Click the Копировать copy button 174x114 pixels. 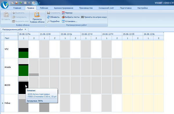pos(19,17)
